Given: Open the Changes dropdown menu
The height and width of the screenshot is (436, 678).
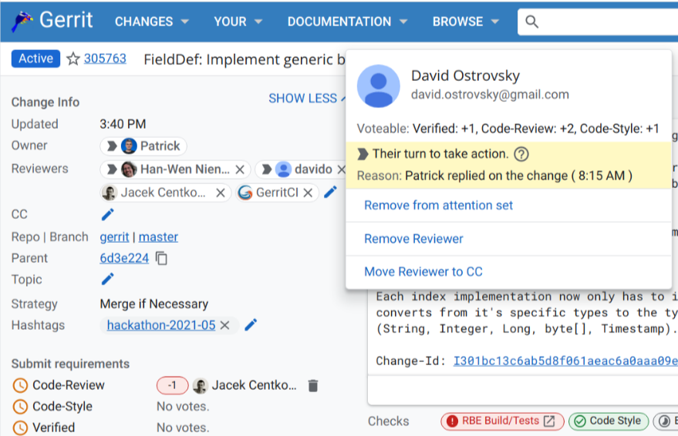Looking at the screenshot, I should [x=152, y=22].
